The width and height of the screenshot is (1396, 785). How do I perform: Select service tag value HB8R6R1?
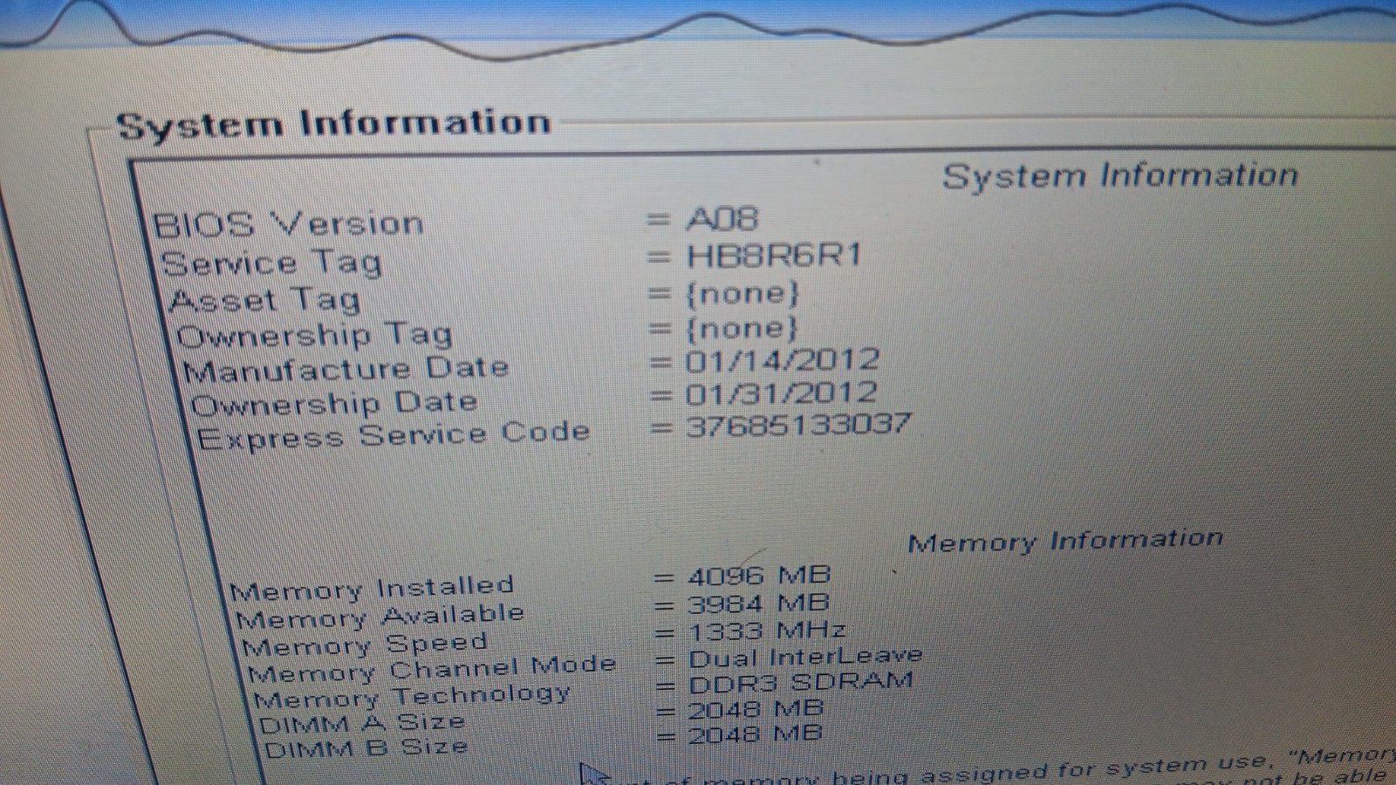tap(774, 256)
